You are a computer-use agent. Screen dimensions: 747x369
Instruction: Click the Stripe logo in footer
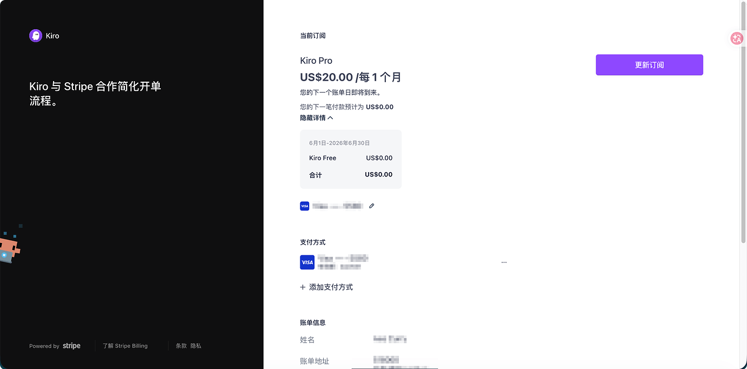click(71, 346)
